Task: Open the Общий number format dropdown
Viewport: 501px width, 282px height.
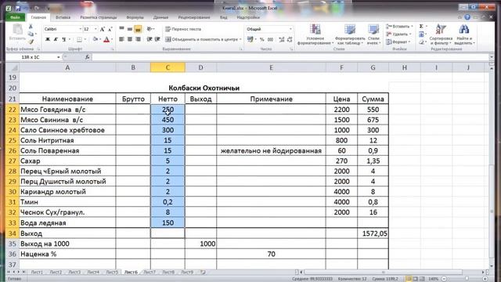Action: click(290, 29)
